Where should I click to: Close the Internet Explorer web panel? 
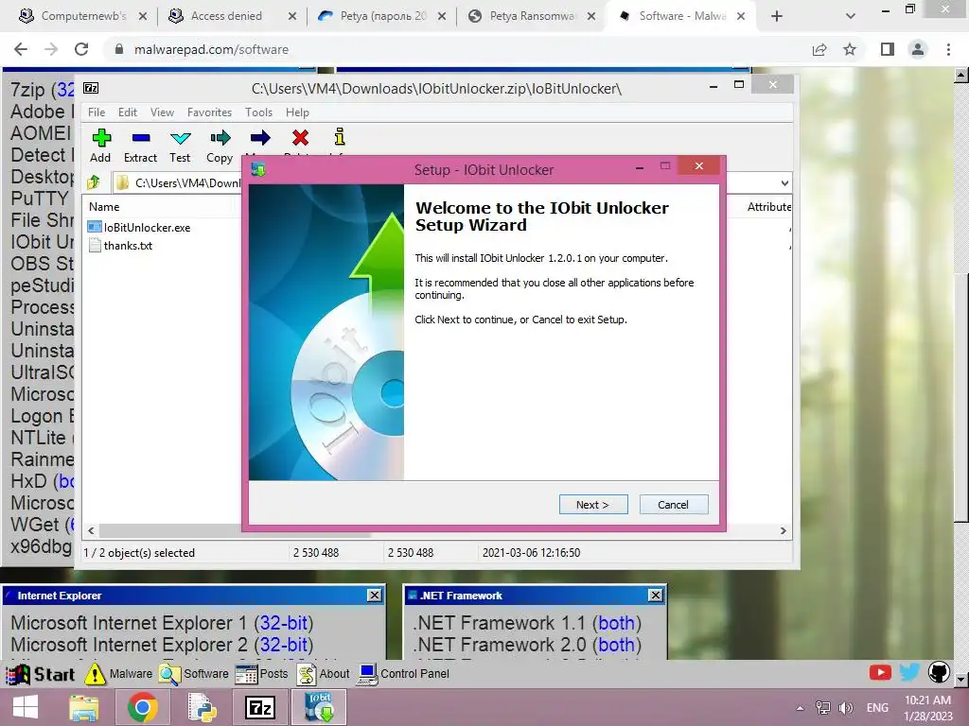[x=375, y=596]
